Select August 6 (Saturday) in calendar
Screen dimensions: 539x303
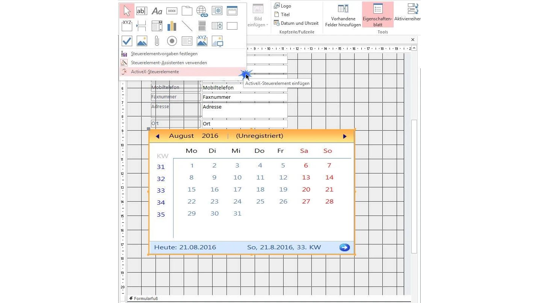click(x=306, y=166)
